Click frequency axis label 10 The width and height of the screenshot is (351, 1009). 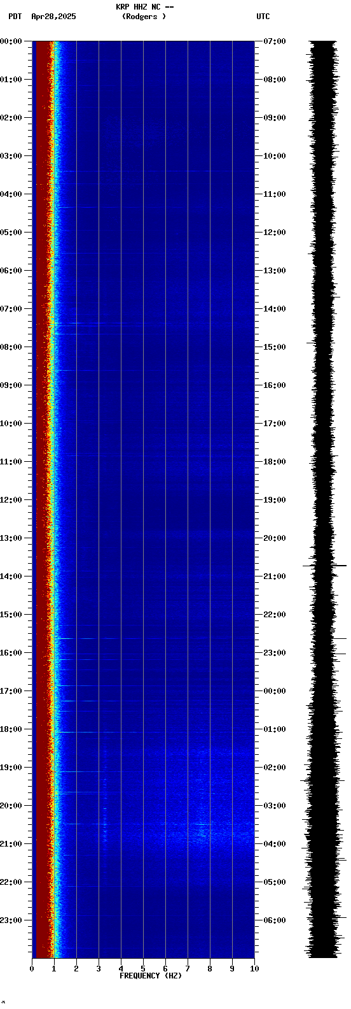(x=254, y=969)
